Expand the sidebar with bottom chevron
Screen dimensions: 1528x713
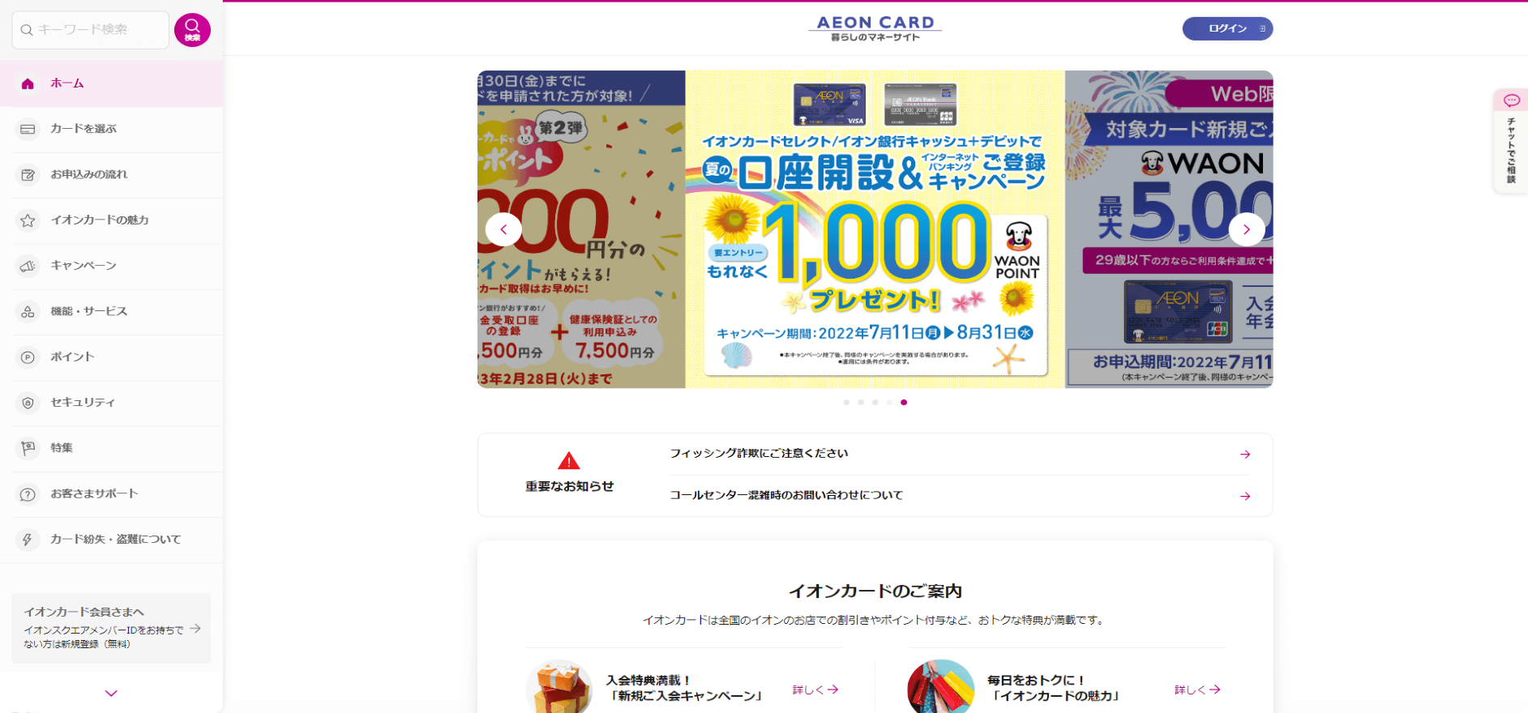click(111, 694)
